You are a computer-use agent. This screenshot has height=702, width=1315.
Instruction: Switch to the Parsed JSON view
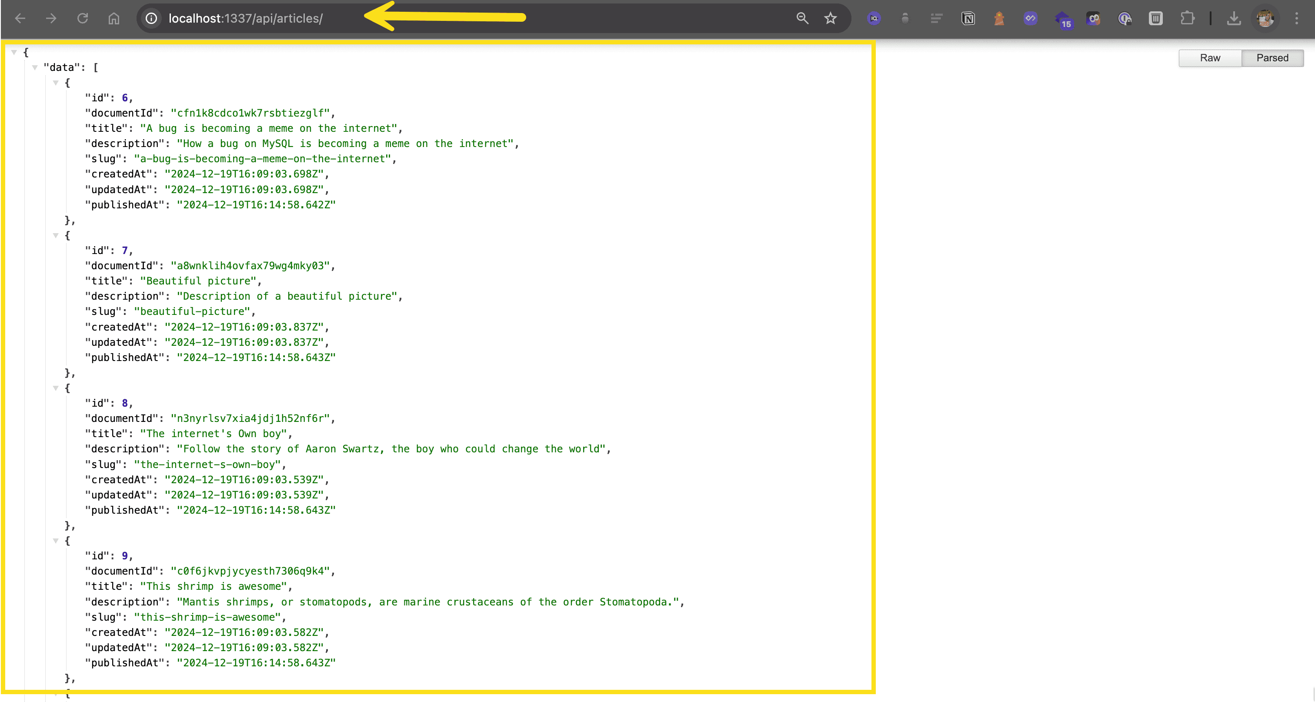click(1272, 58)
